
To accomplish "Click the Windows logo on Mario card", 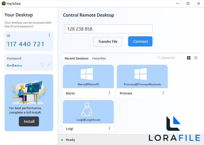I will pyautogui.click(x=87, y=74).
